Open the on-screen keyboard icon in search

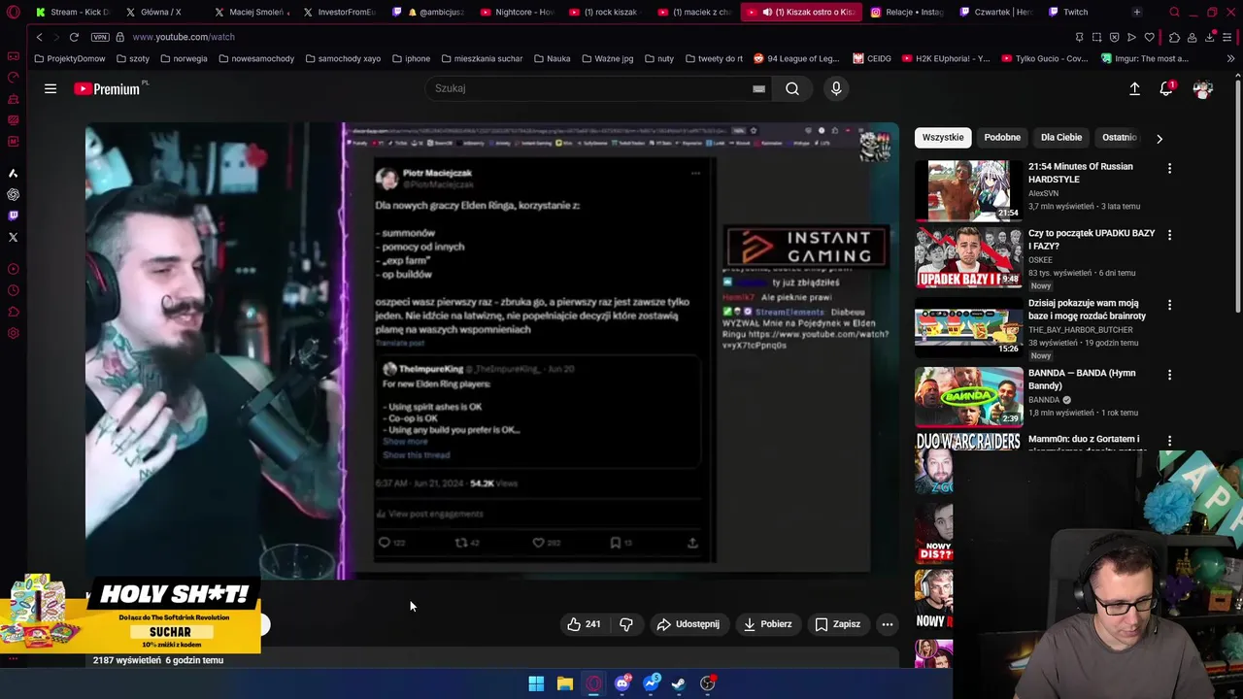[758, 88]
